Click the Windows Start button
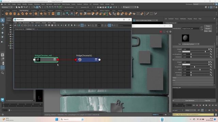Screen dimensions: 218x122 [x=57, y=119]
